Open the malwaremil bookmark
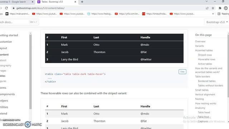This screenshot has width=229, height=129. [18, 14]
